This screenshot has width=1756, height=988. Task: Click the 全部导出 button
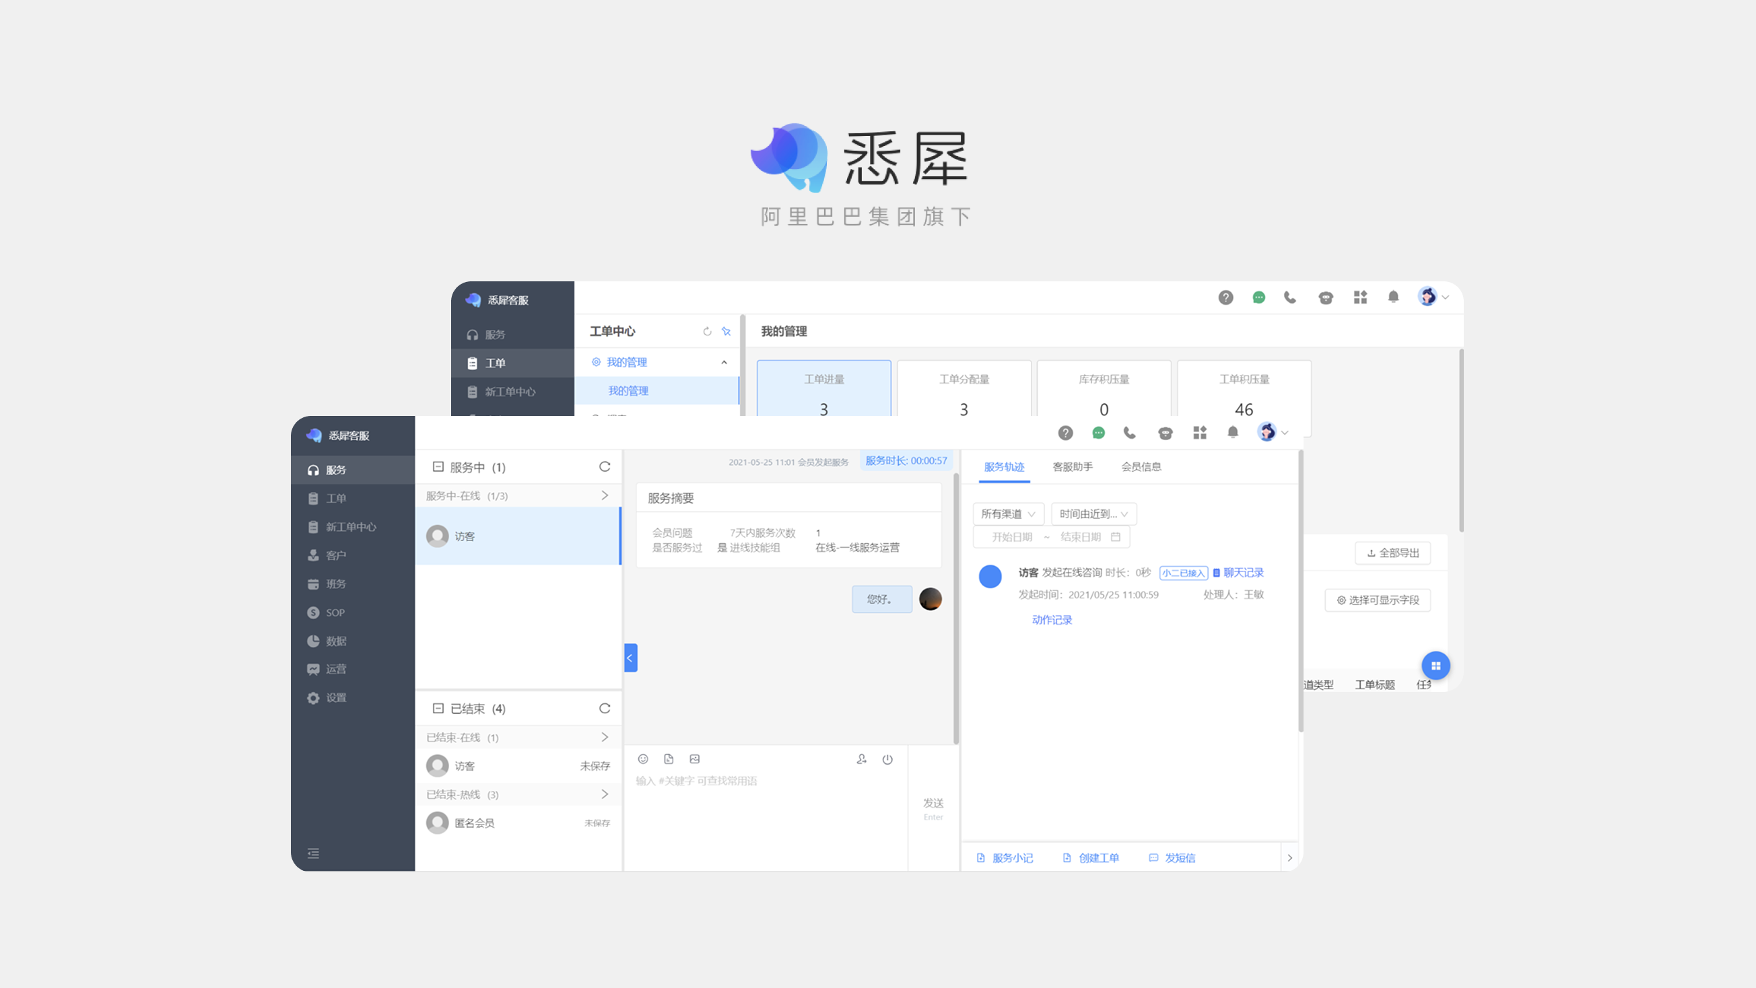coord(1392,553)
